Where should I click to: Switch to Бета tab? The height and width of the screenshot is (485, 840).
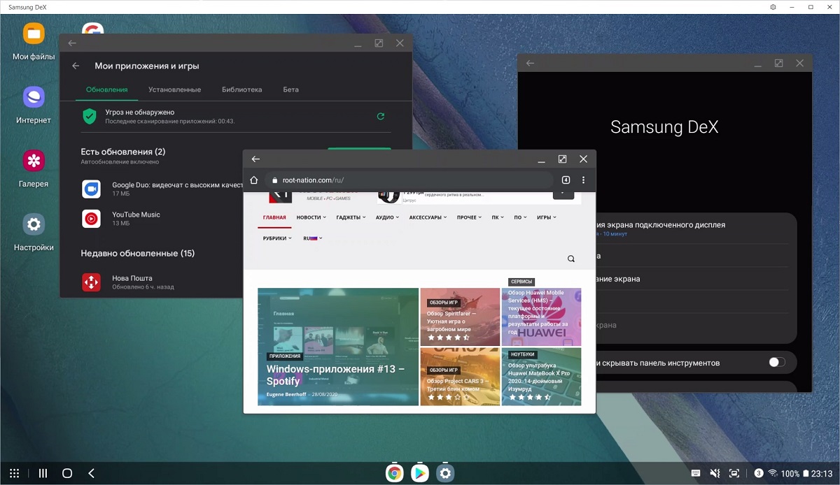pyautogui.click(x=290, y=89)
